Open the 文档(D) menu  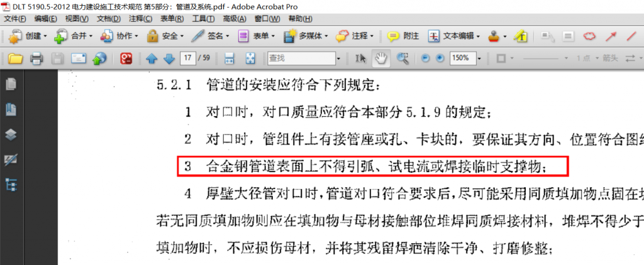coord(109,19)
